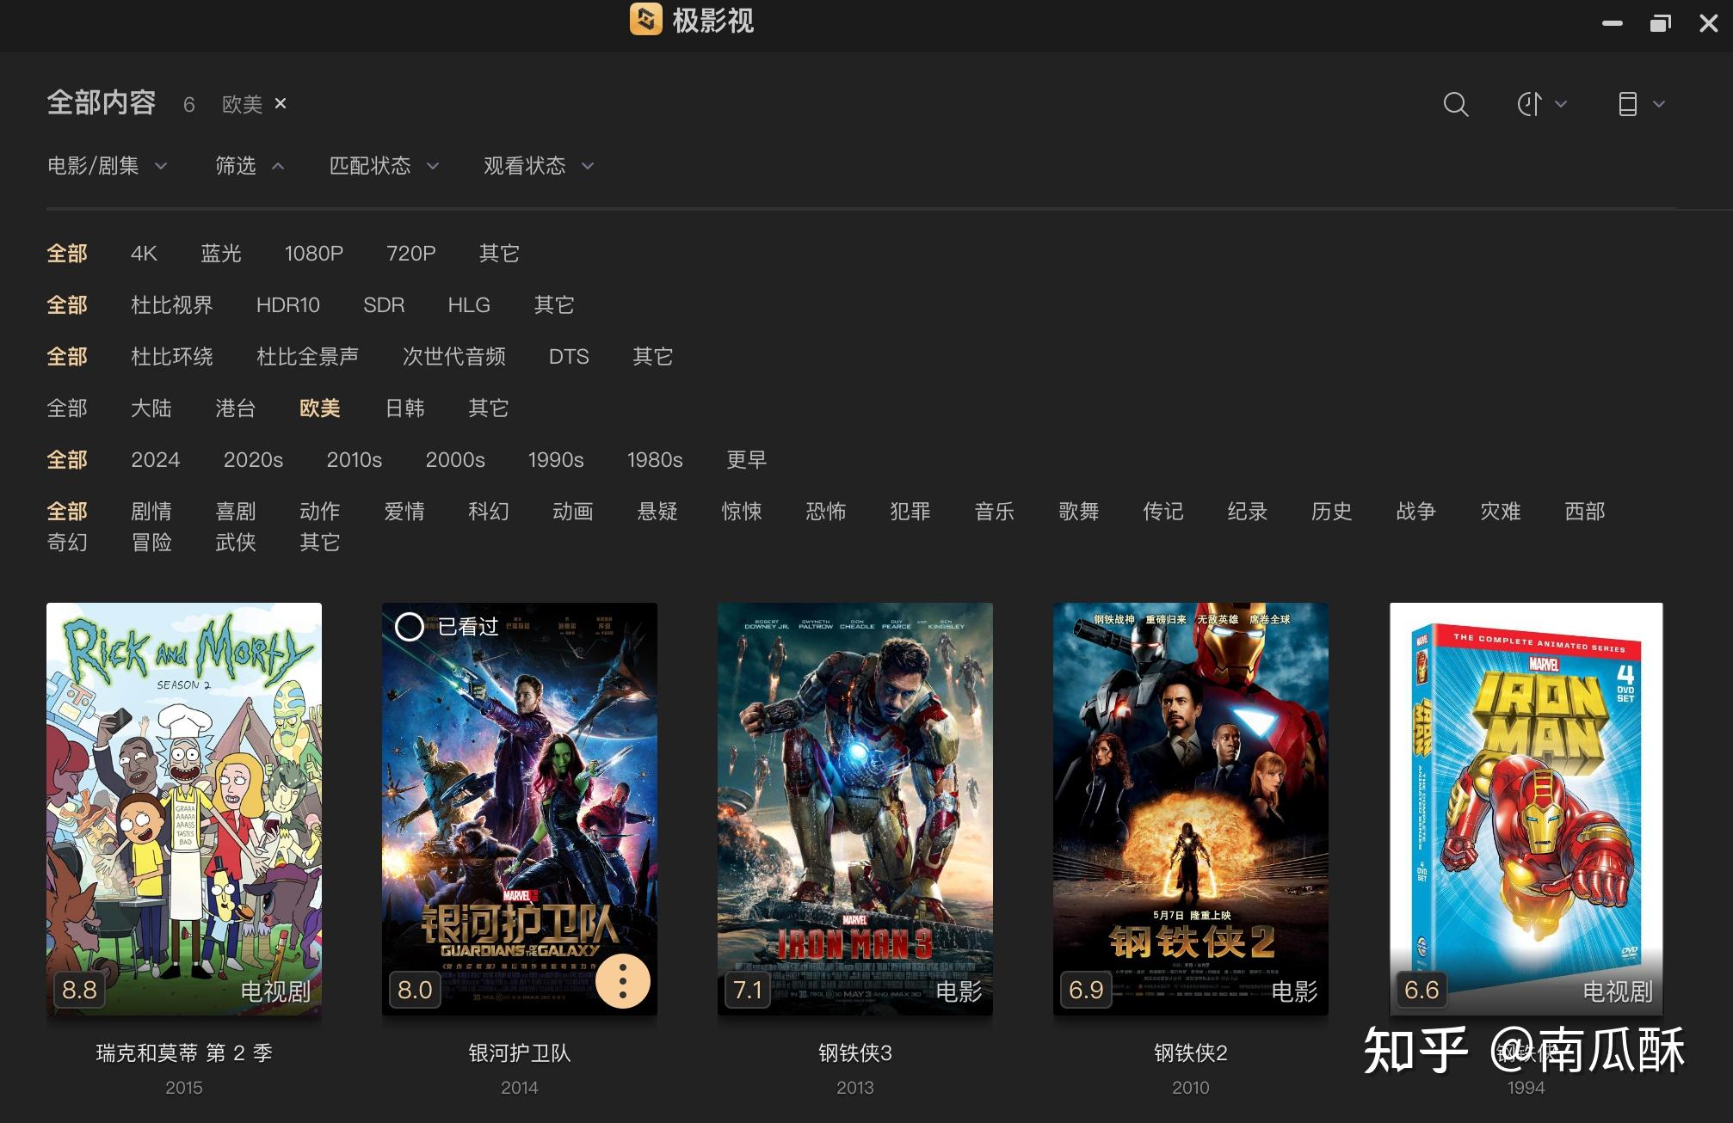
Task: Filter audio by 杜比环绕
Action: [x=172, y=356]
